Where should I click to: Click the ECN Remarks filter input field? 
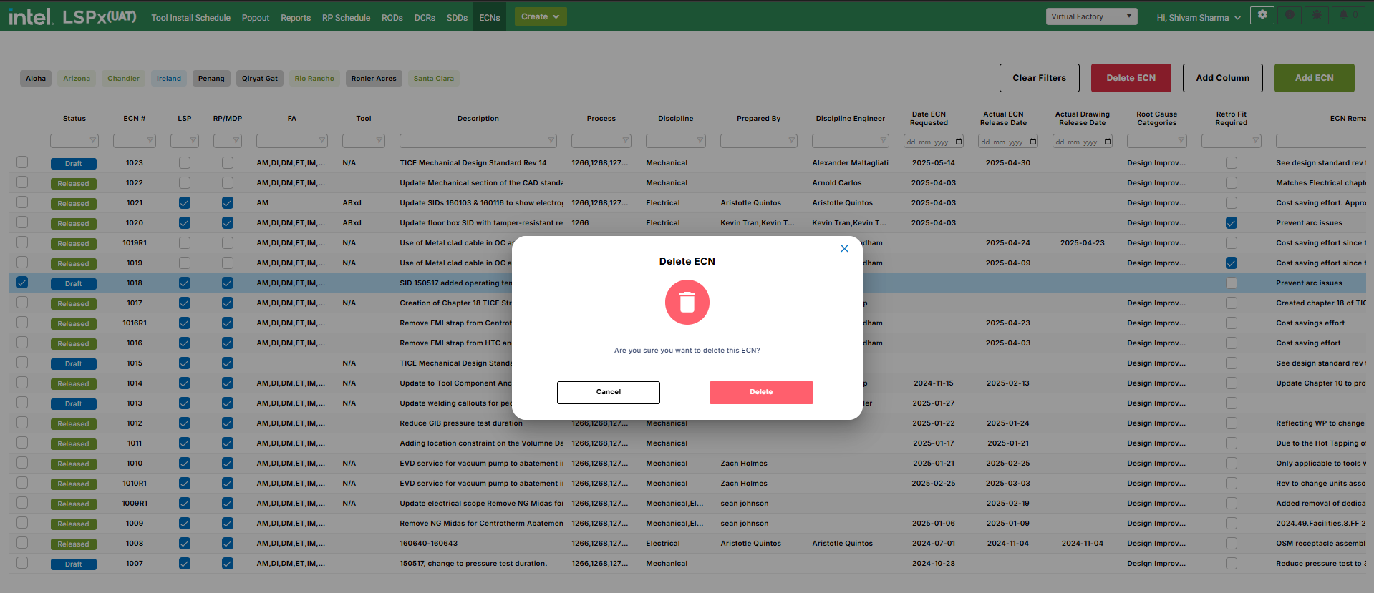(x=1320, y=142)
